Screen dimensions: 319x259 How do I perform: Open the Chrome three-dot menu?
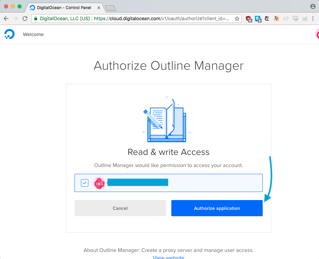click(x=313, y=19)
